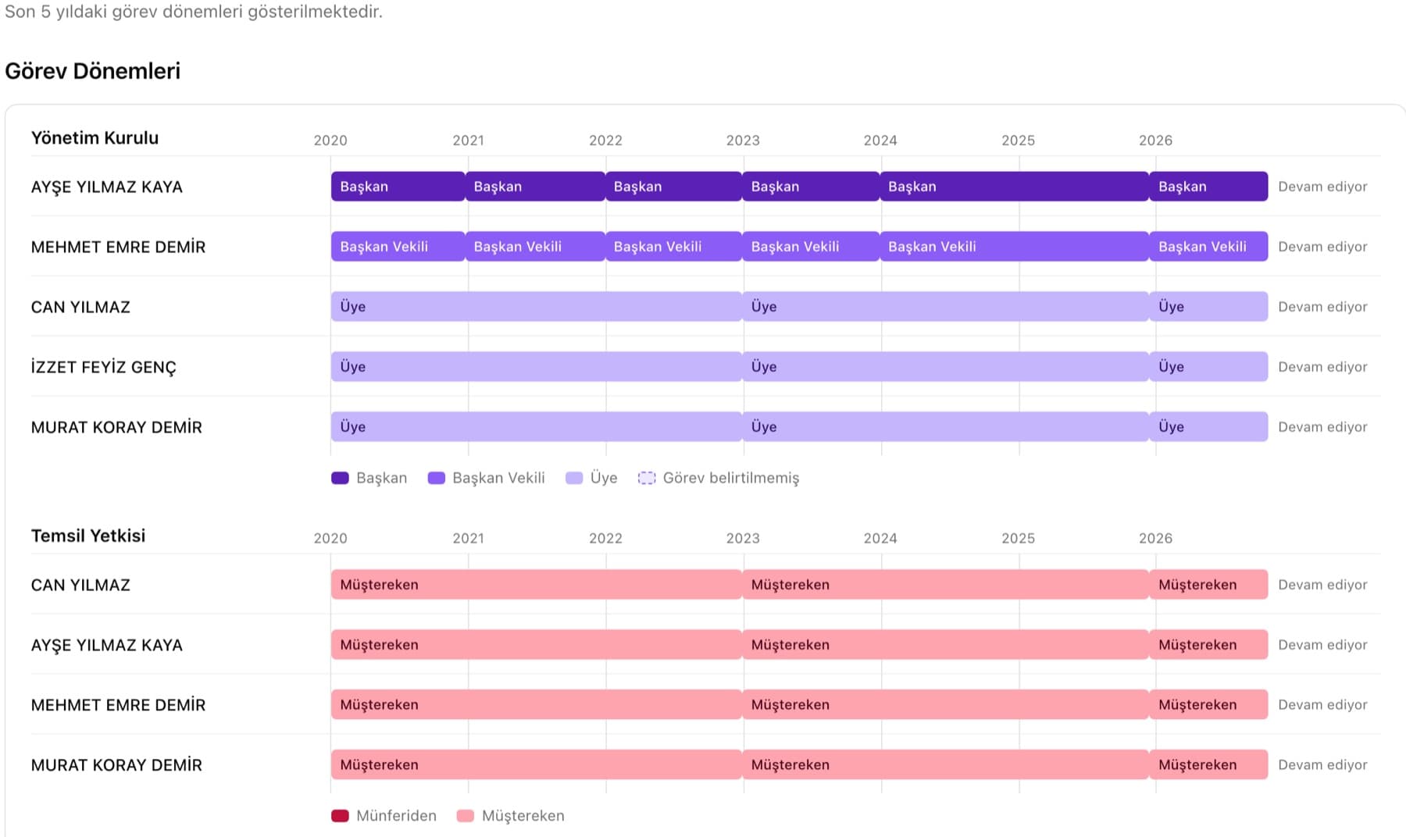Click the Münferiden legend color swatch

point(340,816)
